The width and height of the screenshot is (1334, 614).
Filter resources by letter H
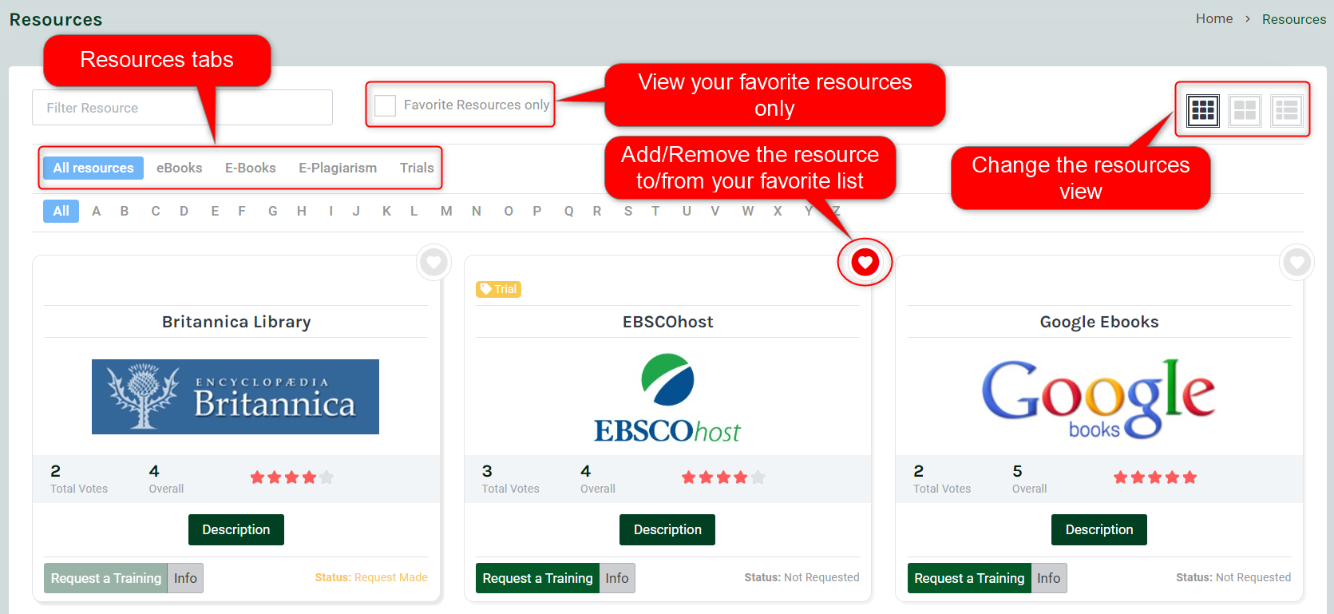click(302, 211)
